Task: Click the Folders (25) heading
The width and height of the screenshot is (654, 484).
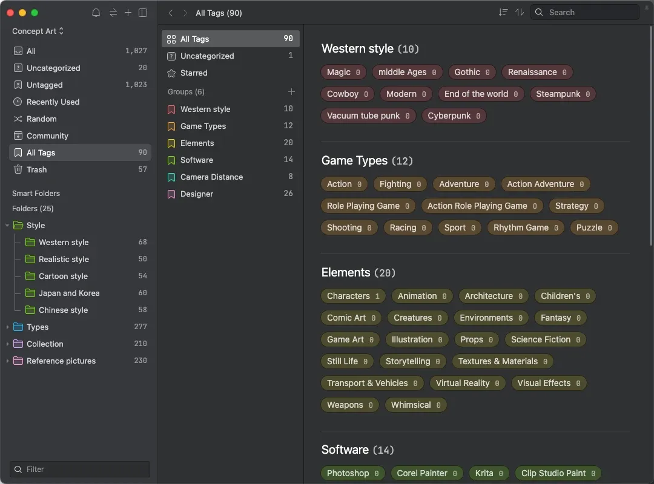Action: pos(33,209)
